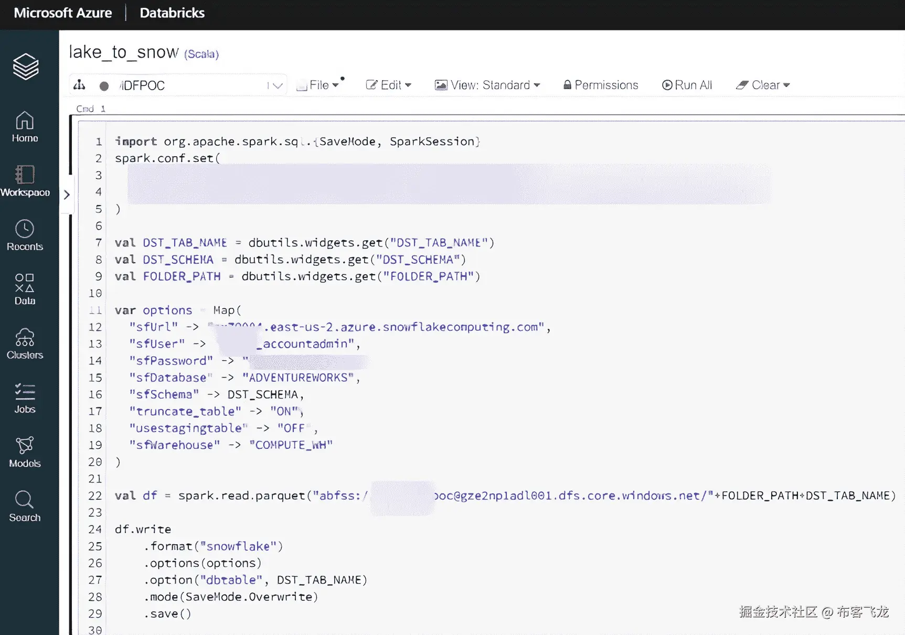
Task: Open the Jobs sidebar icon
Action: pyautogui.click(x=25, y=398)
